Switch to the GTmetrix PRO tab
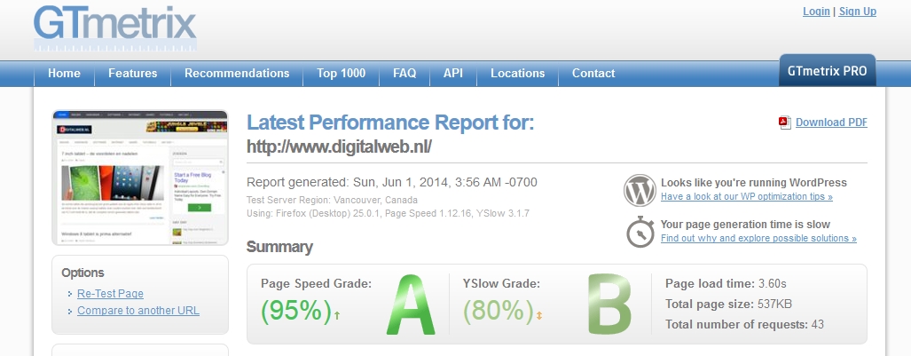The width and height of the screenshot is (911, 356). [x=828, y=71]
